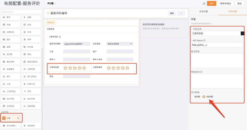Select the 5分制 rating scale

click(192, 96)
